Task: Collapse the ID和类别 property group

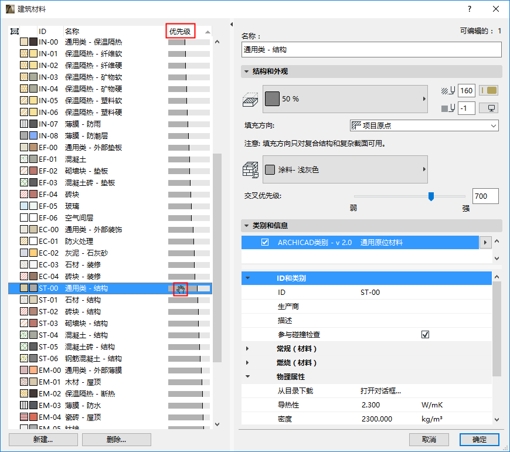Action: tap(248, 278)
